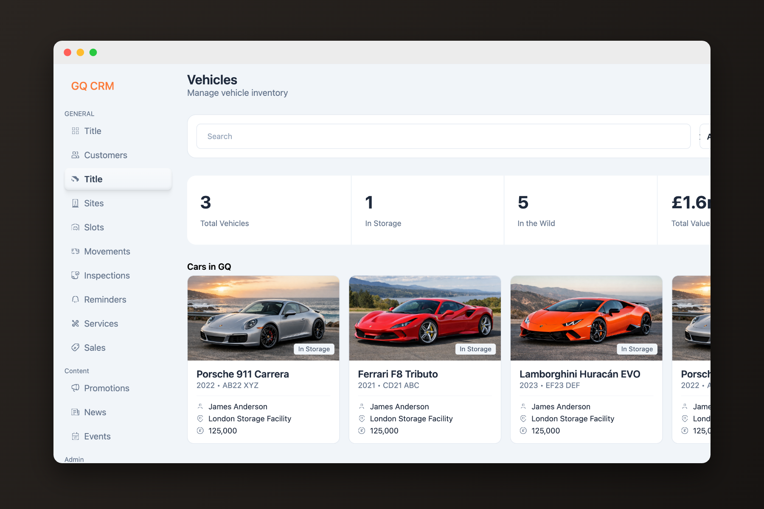Click In Storage badge on the Lamborghini image

637,349
